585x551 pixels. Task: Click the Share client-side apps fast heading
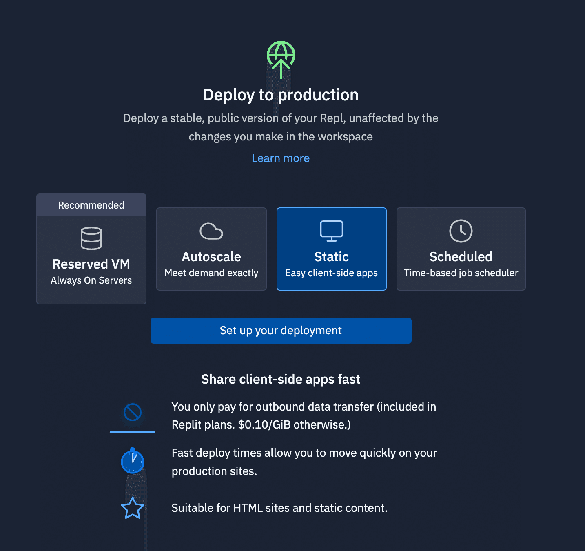point(281,379)
